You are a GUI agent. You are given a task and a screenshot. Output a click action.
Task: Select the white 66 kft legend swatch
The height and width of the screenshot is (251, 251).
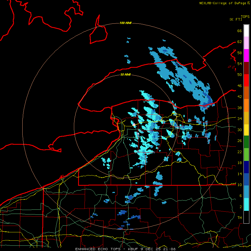click(246, 31)
